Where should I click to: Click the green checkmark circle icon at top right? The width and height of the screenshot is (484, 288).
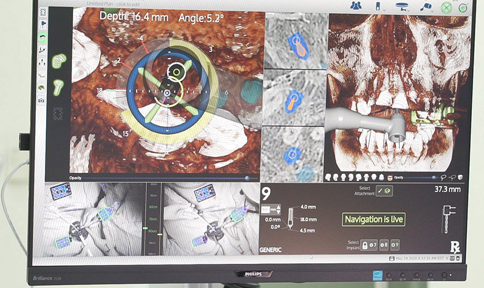click(x=463, y=7)
